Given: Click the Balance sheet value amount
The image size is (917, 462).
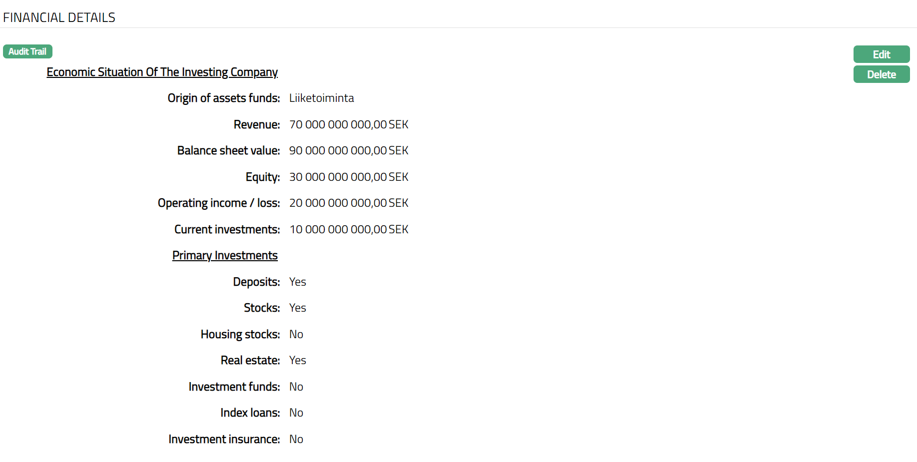Looking at the screenshot, I should tap(348, 151).
